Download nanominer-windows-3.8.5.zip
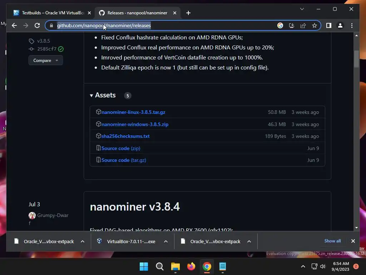The width and height of the screenshot is (366, 275). pos(135,124)
